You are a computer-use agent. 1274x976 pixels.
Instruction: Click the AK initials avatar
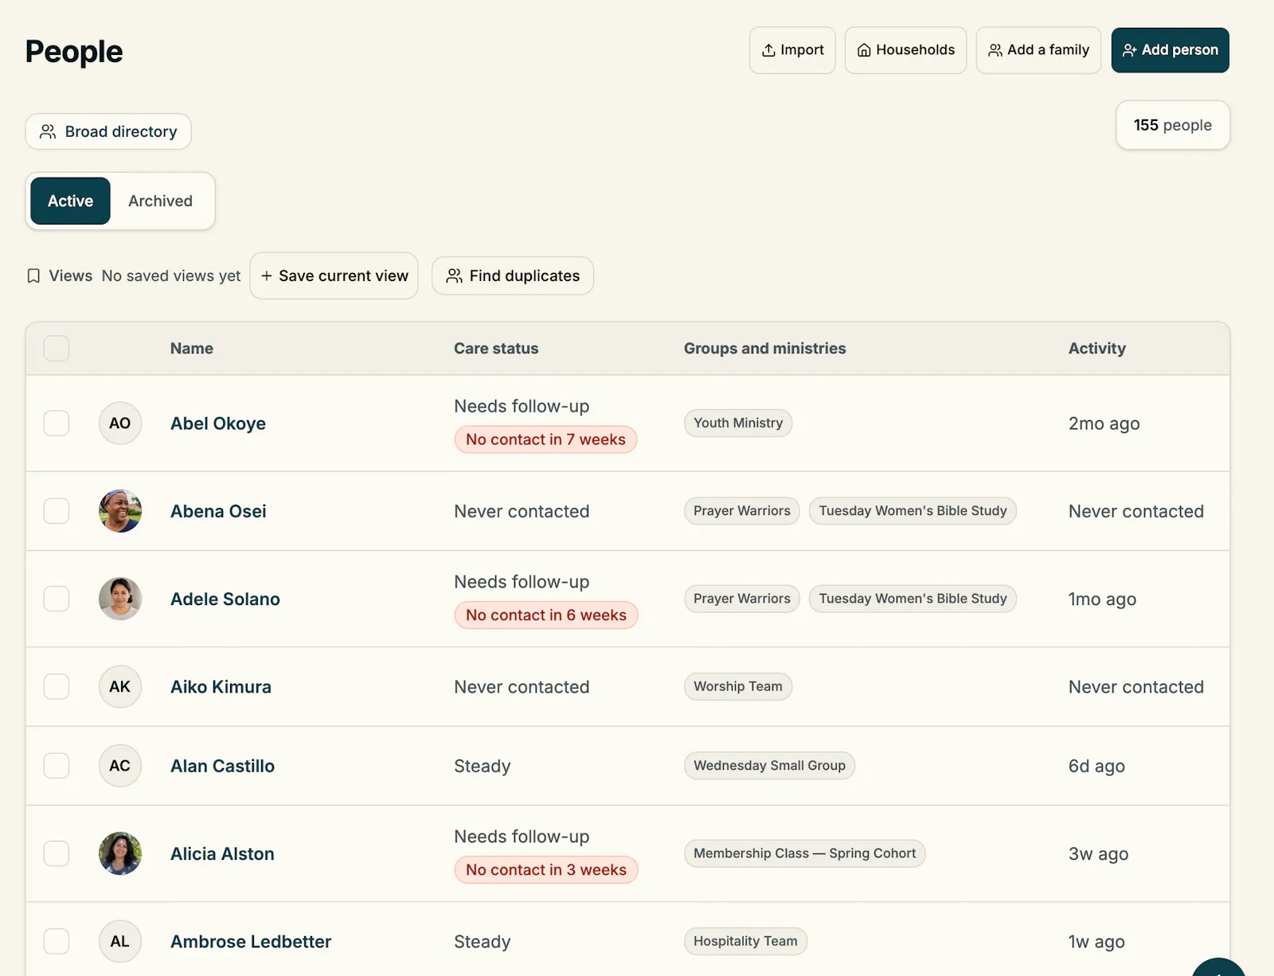[x=120, y=686]
